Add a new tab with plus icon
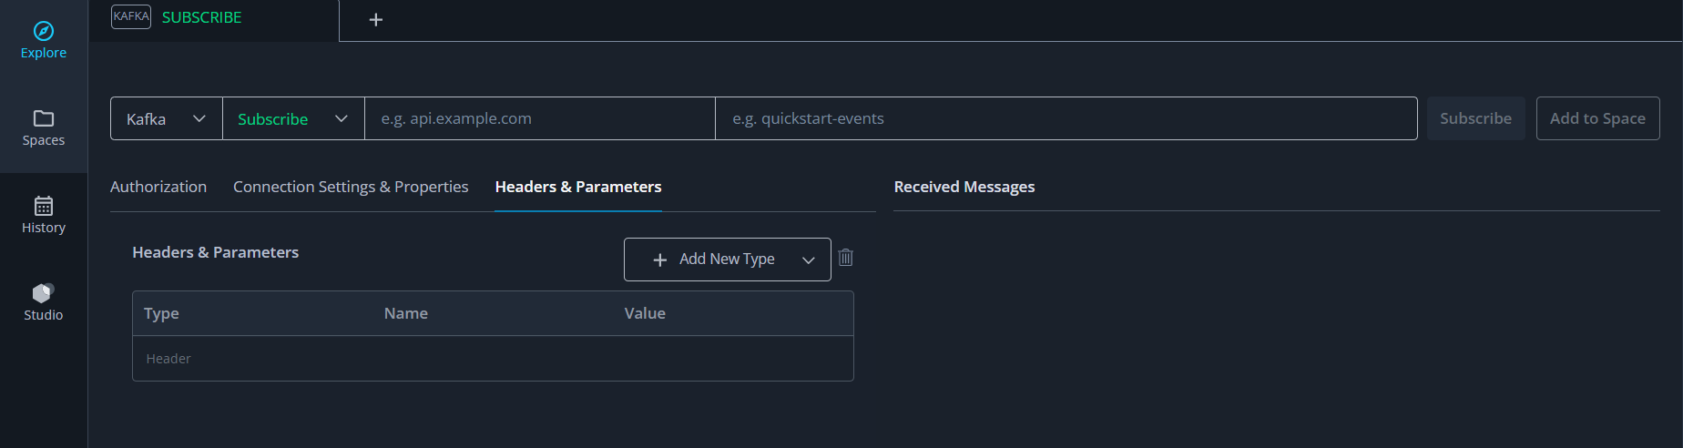 376,20
